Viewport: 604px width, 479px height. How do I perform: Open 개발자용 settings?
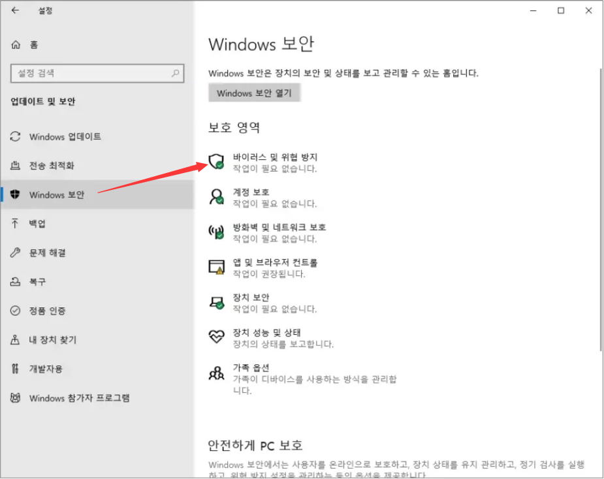tap(97, 369)
